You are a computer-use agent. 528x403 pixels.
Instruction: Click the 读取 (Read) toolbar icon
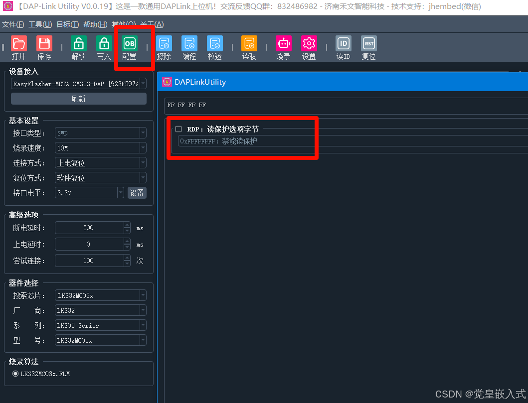[x=249, y=44]
